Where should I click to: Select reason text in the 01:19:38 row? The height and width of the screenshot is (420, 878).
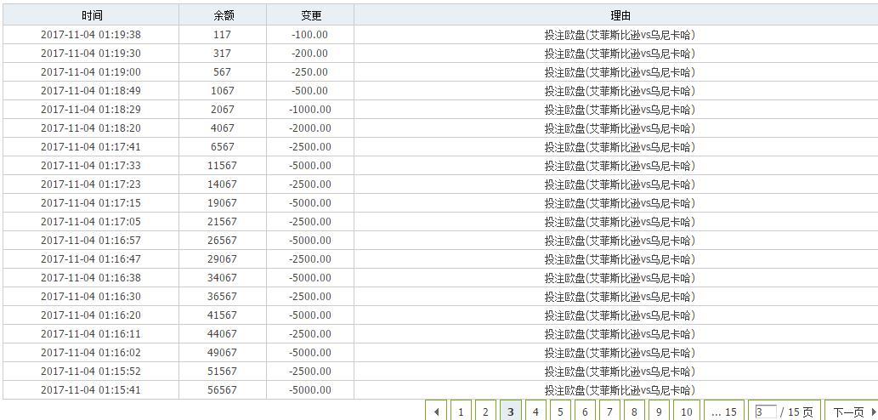(x=620, y=35)
